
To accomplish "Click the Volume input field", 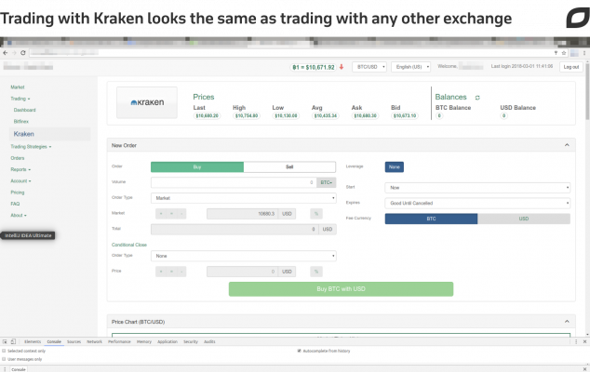I will pos(234,182).
